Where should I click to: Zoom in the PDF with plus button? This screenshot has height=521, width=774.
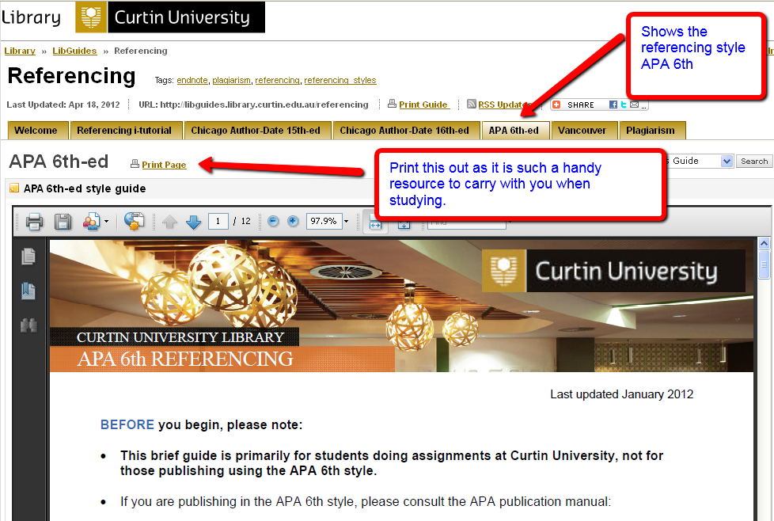point(293,221)
